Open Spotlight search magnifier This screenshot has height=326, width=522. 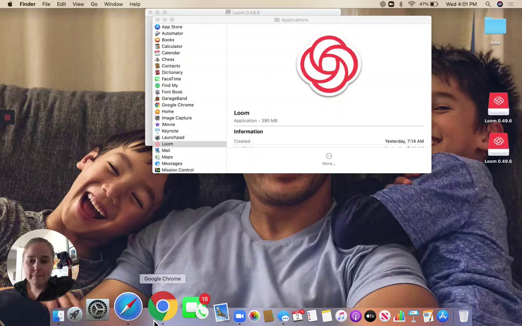click(x=488, y=4)
